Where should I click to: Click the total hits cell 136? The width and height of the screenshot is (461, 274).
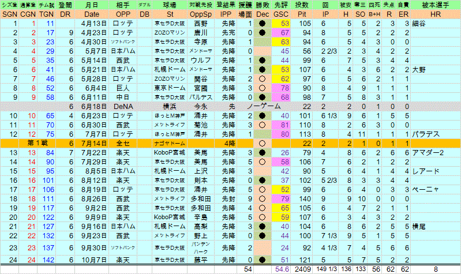(x=346, y=269)
